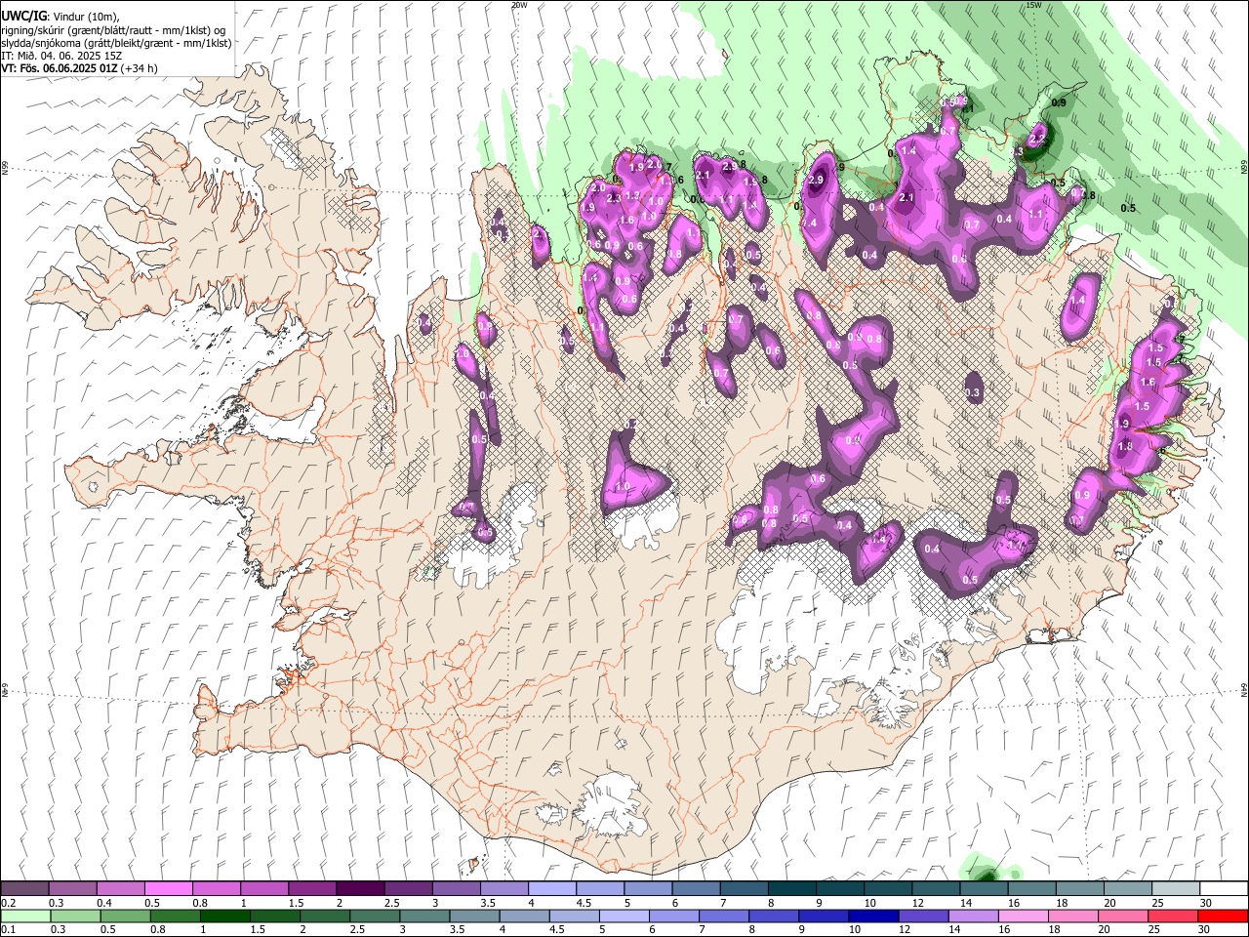Image resolution: width=1249 pixels, height=937 pixels.
Task: Select the 2.5 swatch in lower rain legend
Action: point(374,917)
